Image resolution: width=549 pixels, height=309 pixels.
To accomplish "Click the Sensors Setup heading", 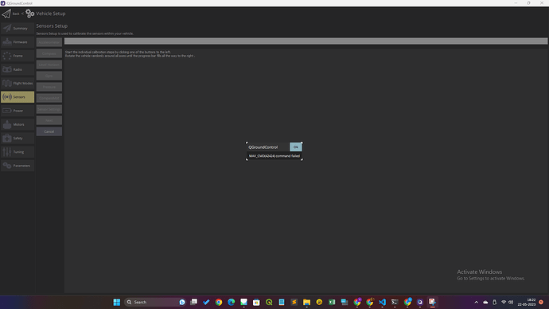I will 52,26.
